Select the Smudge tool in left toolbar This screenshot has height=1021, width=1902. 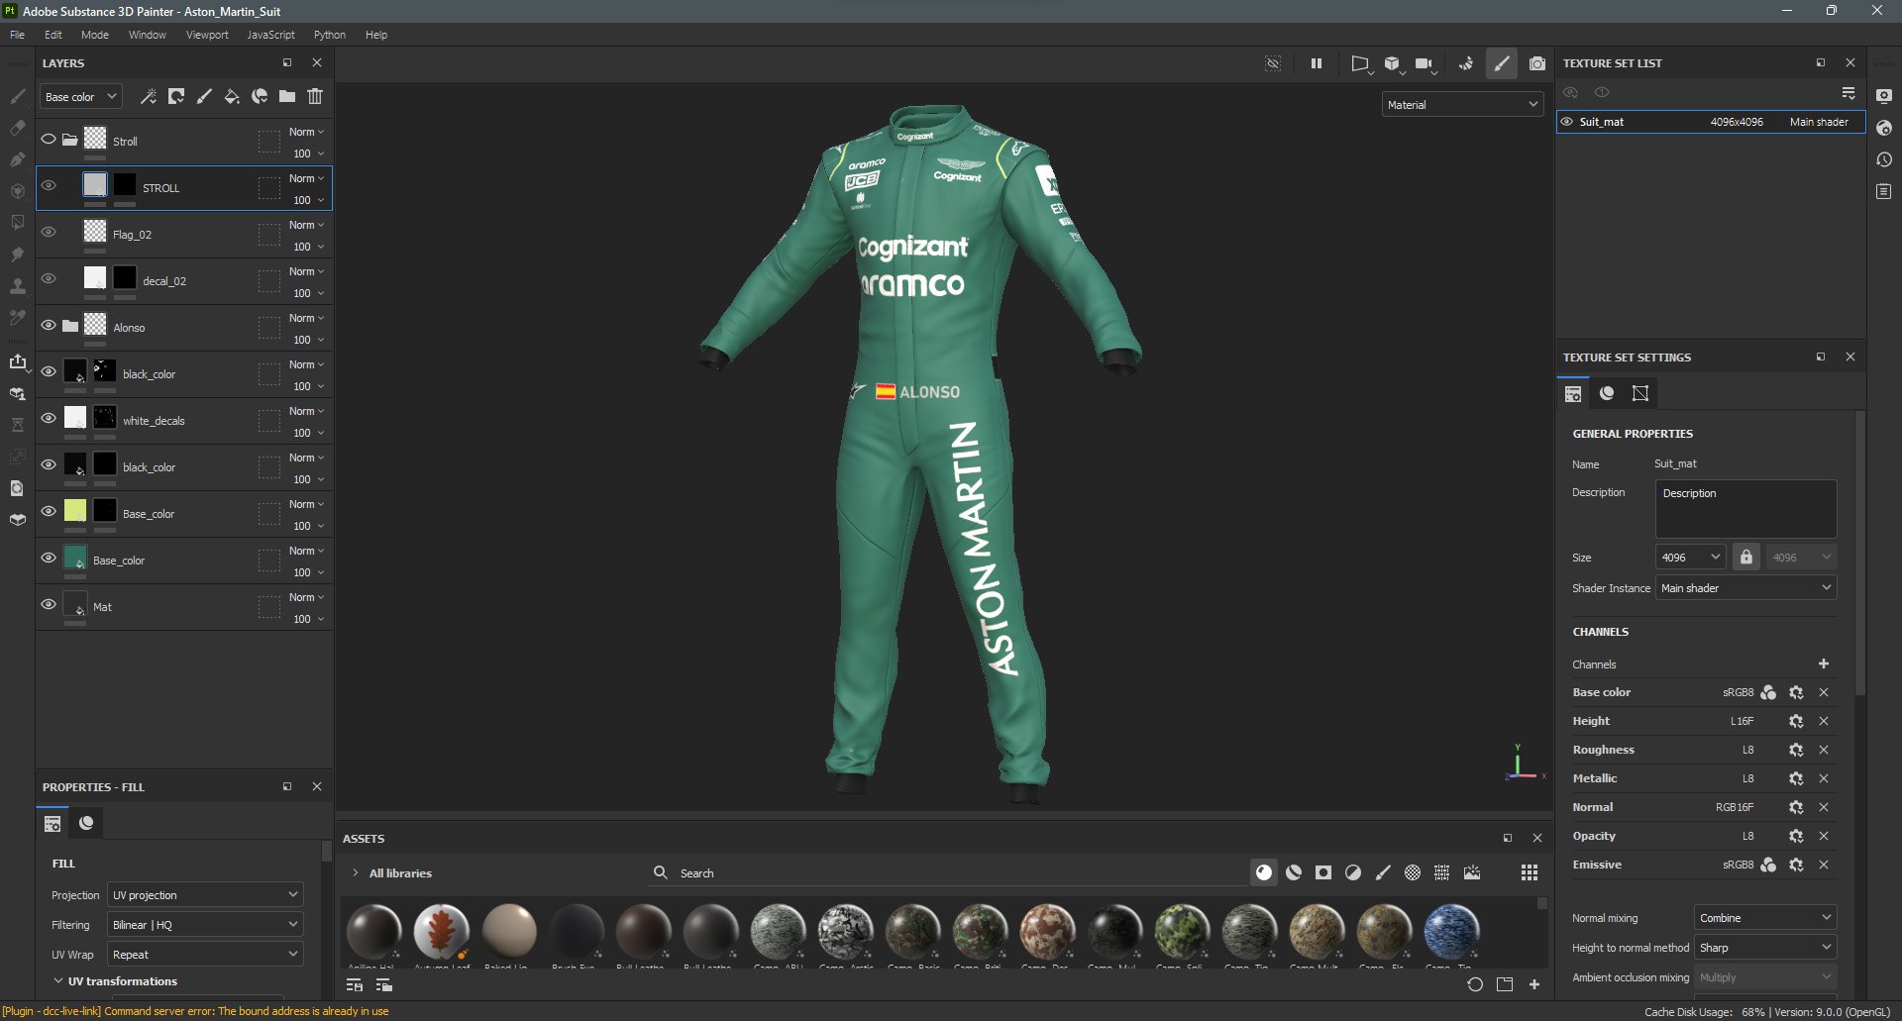[17, 255]
